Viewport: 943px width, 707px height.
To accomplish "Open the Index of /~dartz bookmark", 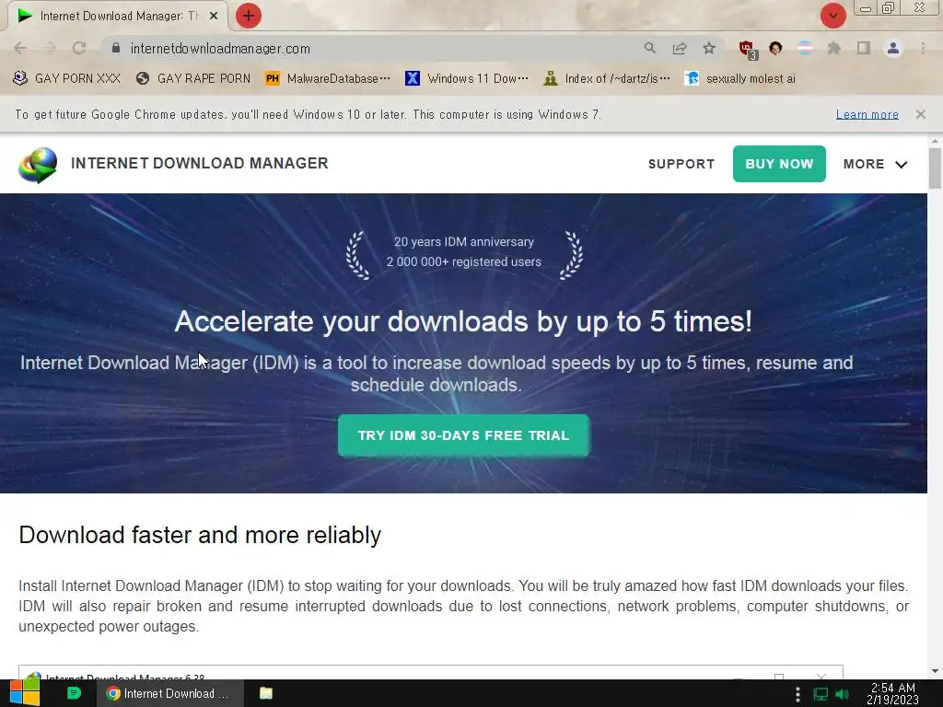I will point(606,79).
